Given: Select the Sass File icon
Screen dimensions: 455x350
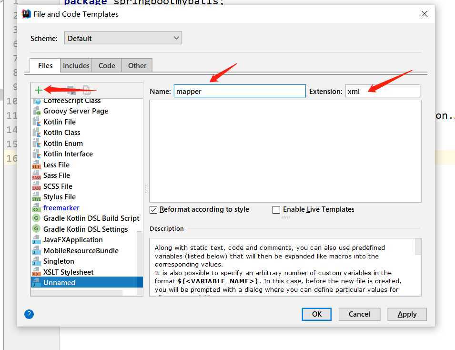Looking at the screenshot, I should pos(37,175).
